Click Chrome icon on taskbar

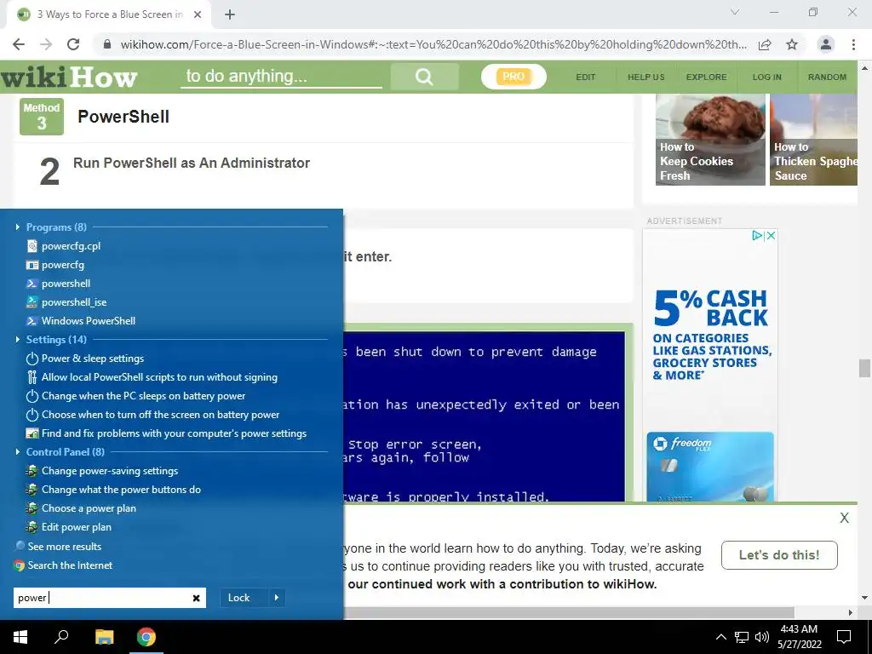(146, 637)
